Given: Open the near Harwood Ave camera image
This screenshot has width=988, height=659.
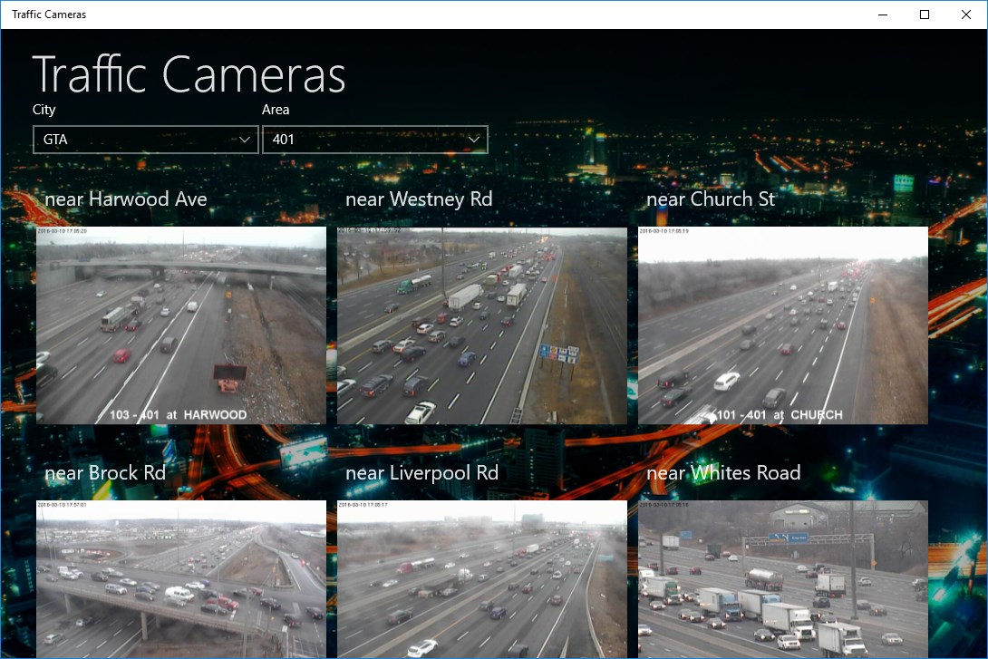Looking at the screenshot, I should (x=181, y=325).
